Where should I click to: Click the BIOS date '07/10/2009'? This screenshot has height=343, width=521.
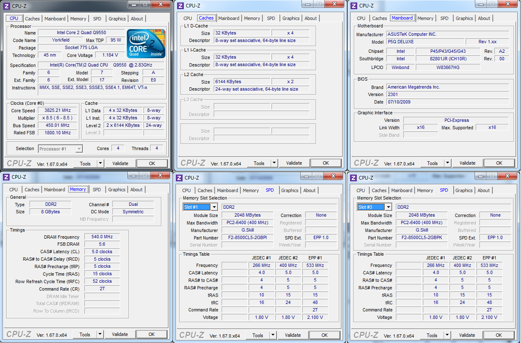click(447, 102)
